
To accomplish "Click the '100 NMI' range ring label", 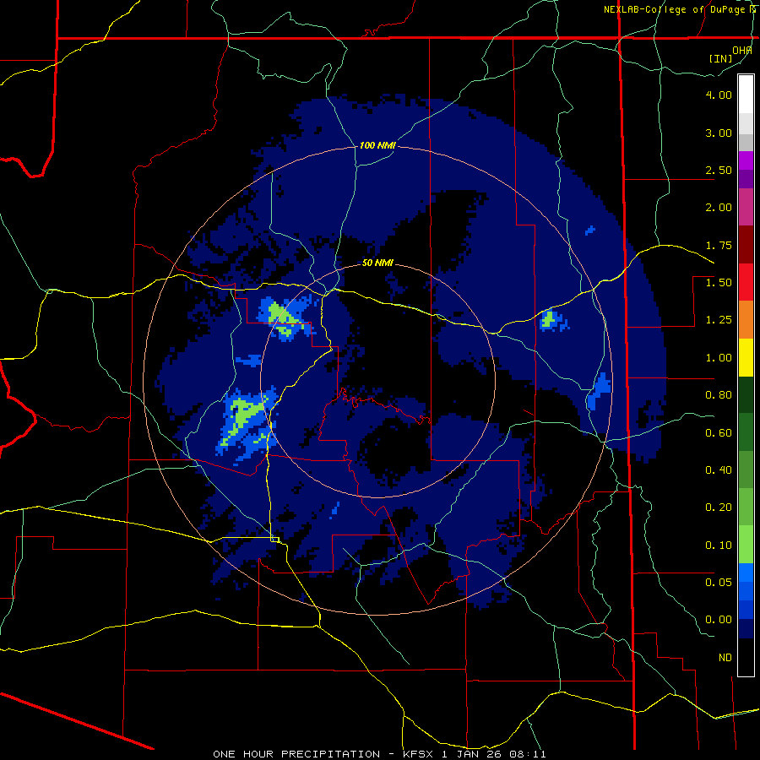I will pyautogui.click(x=377, y=145).
